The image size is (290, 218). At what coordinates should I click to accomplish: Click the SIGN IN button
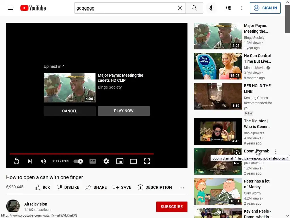tap(265, 8)
